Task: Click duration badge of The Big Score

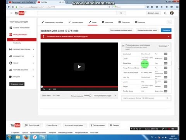Action: [x=165, y=91]
